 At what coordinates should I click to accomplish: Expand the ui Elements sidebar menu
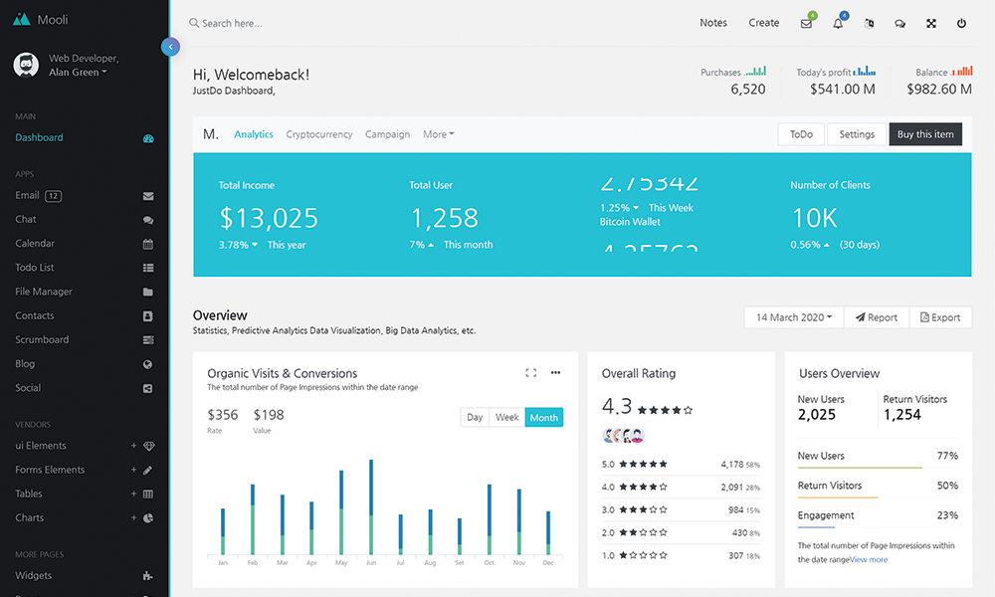pyautogui.click(x=41, y=446)
